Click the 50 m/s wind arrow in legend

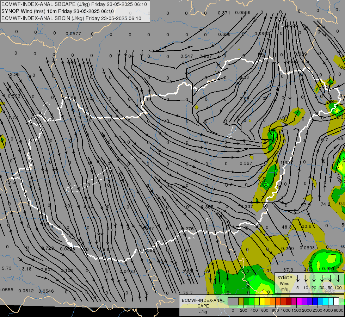(x=330, y=278)
